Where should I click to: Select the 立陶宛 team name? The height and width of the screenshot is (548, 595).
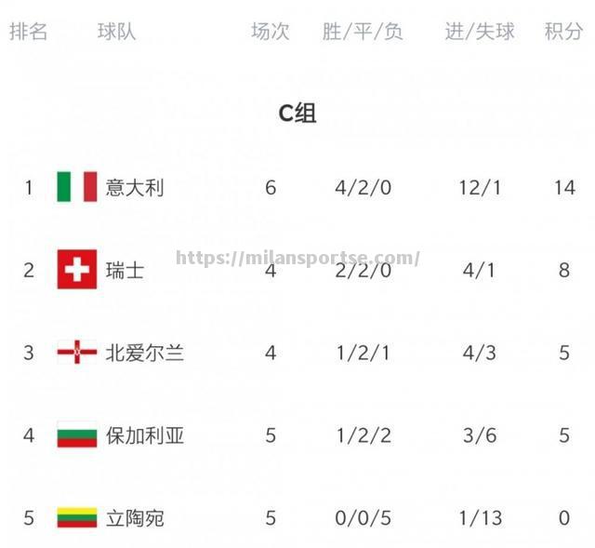point(135,518)
